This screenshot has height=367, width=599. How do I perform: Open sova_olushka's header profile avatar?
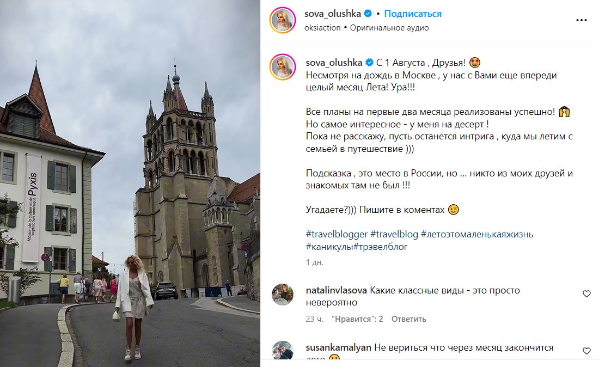pos(283,20)
